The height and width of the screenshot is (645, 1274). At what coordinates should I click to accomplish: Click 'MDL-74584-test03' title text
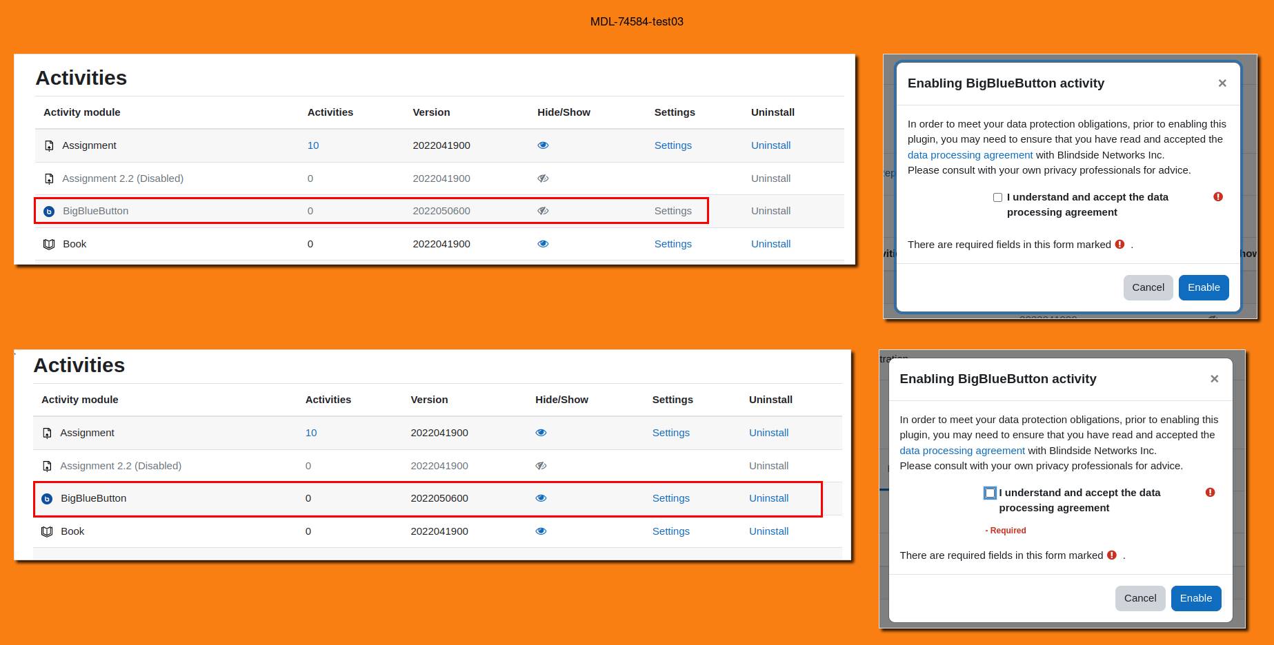point(637,21)
